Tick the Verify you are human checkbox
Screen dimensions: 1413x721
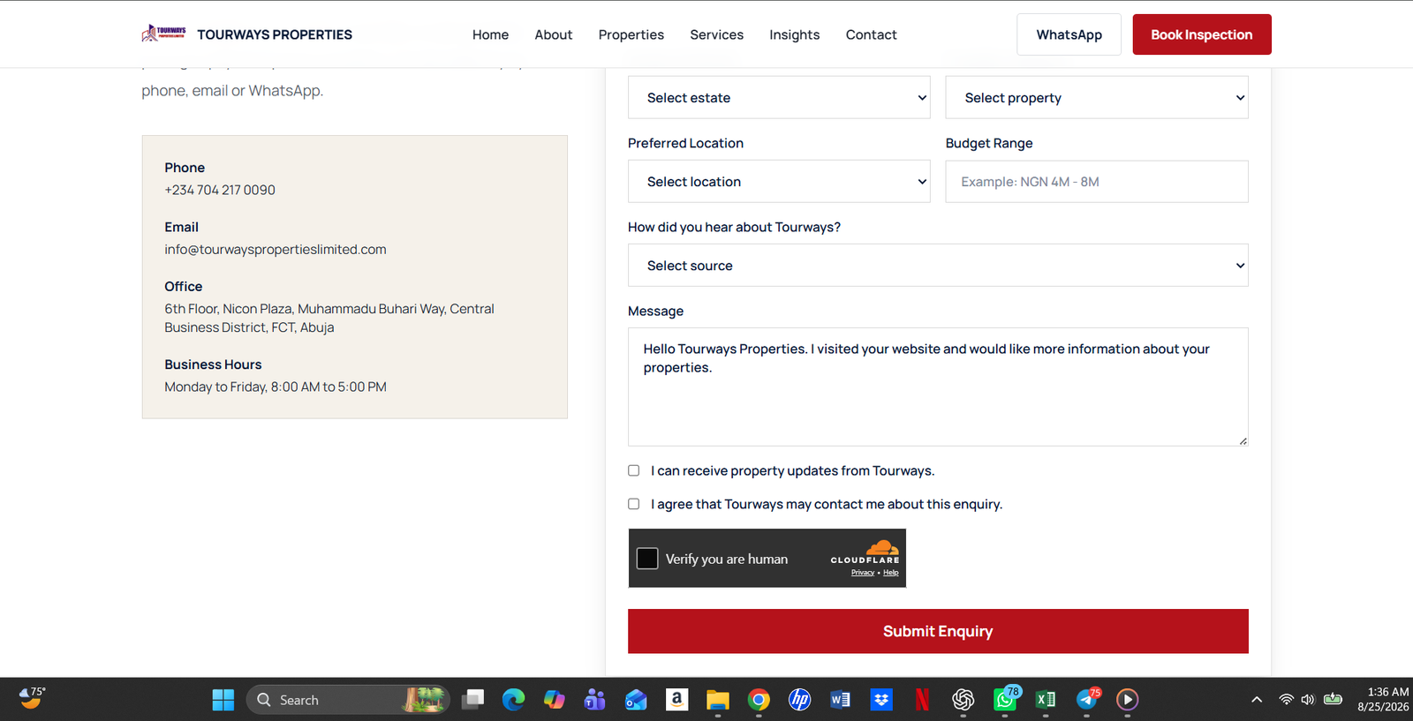[x=647, y=559]
